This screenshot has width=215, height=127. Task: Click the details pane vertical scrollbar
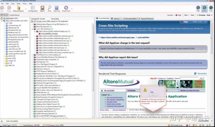211,69
